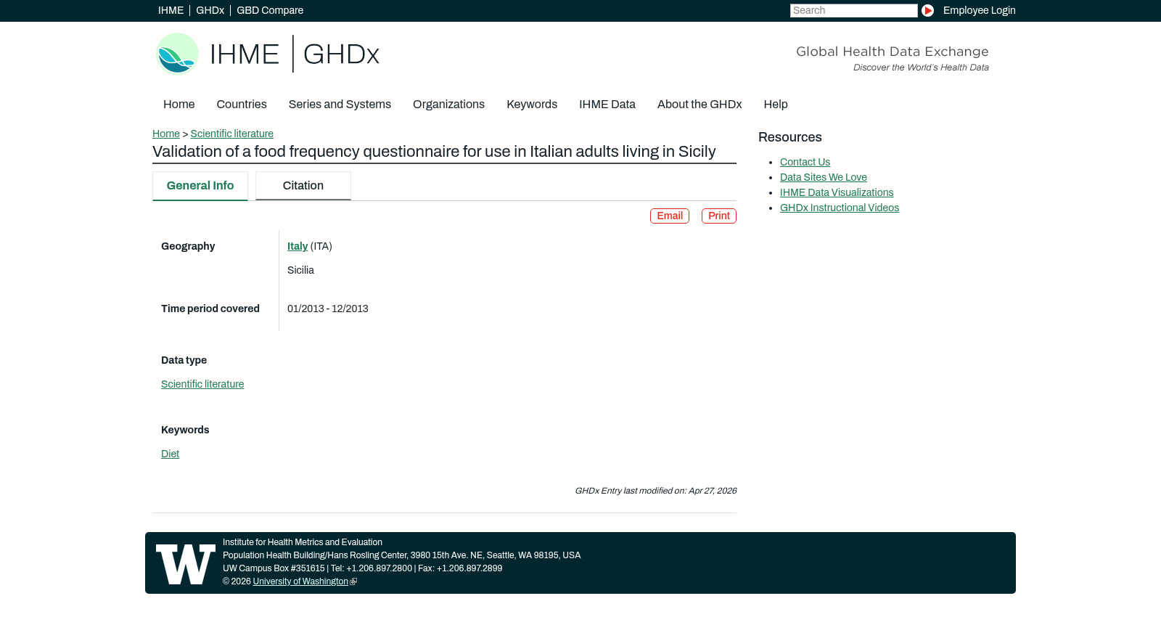
Task: Click the external link icon after University of Washington
Action: (353, 582)
